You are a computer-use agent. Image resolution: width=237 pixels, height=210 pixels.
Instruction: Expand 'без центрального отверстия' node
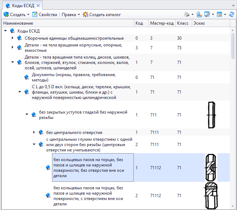tap(34, 132)
